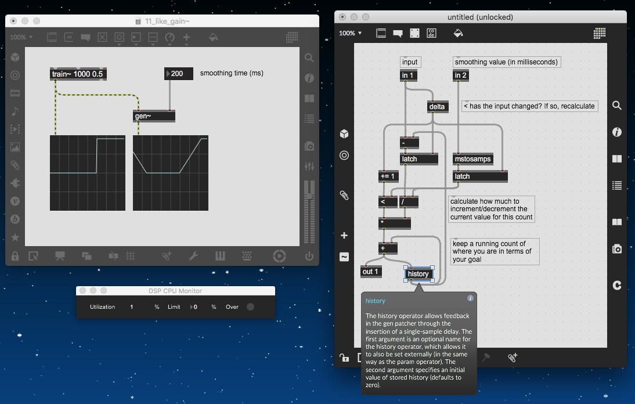This screenshot has height=404, width=635.
Task: Click the image icon in 11_like_gain~ left sidebar
Action: point(15,147)
